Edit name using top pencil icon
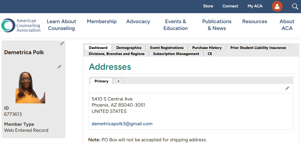The image size is (301, 145). (x=62, y=43)
